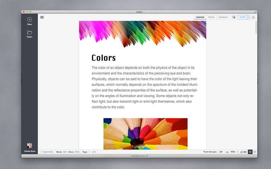Open the collaborators (0) icon

pyautogui.click(x=243, y=152)
